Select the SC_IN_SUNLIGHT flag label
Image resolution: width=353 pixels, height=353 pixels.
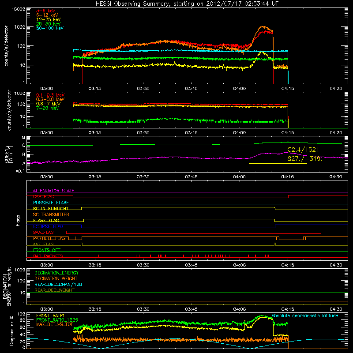(x=51, y=208)
